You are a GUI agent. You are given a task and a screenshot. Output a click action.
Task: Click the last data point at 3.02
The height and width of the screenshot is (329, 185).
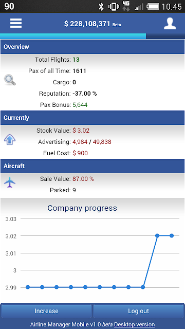pyautogui.click(x=172, y=235)
